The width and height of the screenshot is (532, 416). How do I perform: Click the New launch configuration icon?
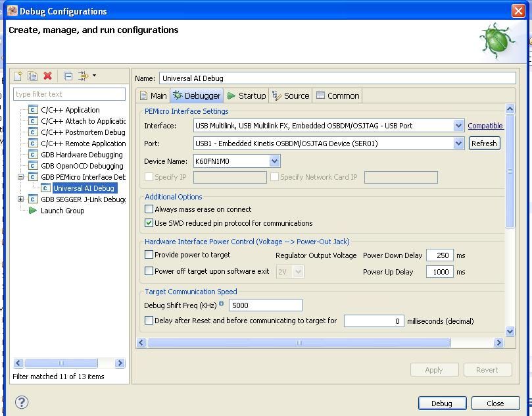tap(18, 76)
